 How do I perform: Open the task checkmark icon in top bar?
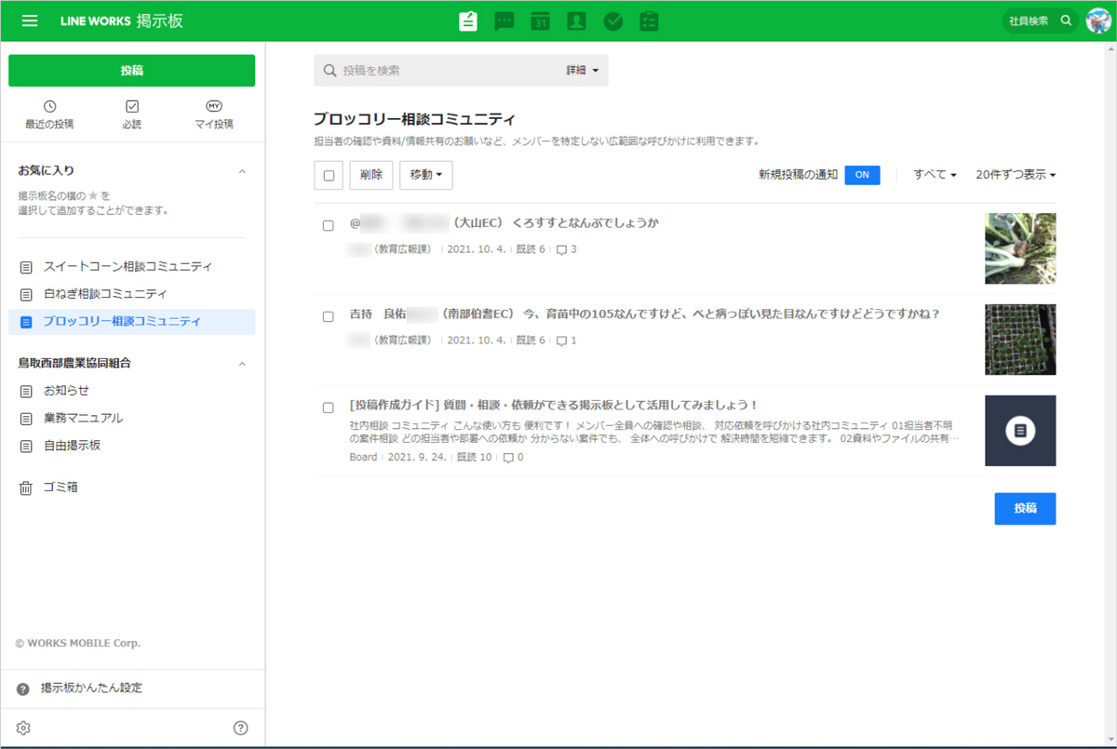tap(612, 21)
